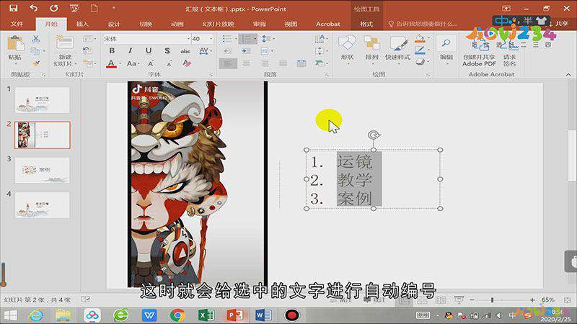The height and width of the screenshot is (324, 577).
Task: Click the font color red A swatch
Action: (112, 63)
